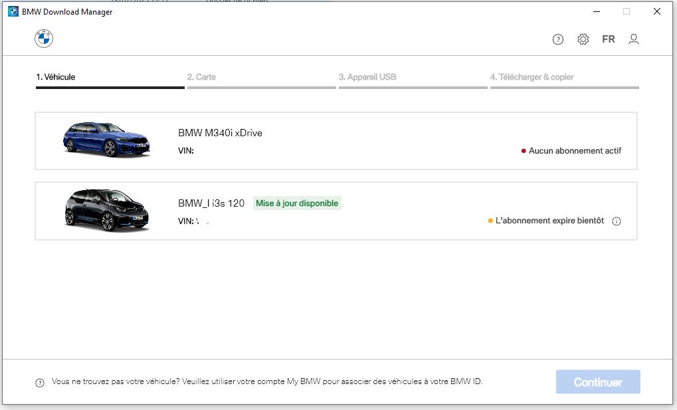This screenshot has height=410, width=677.
Task: Open the FR language selector
Action: [608, 39]
